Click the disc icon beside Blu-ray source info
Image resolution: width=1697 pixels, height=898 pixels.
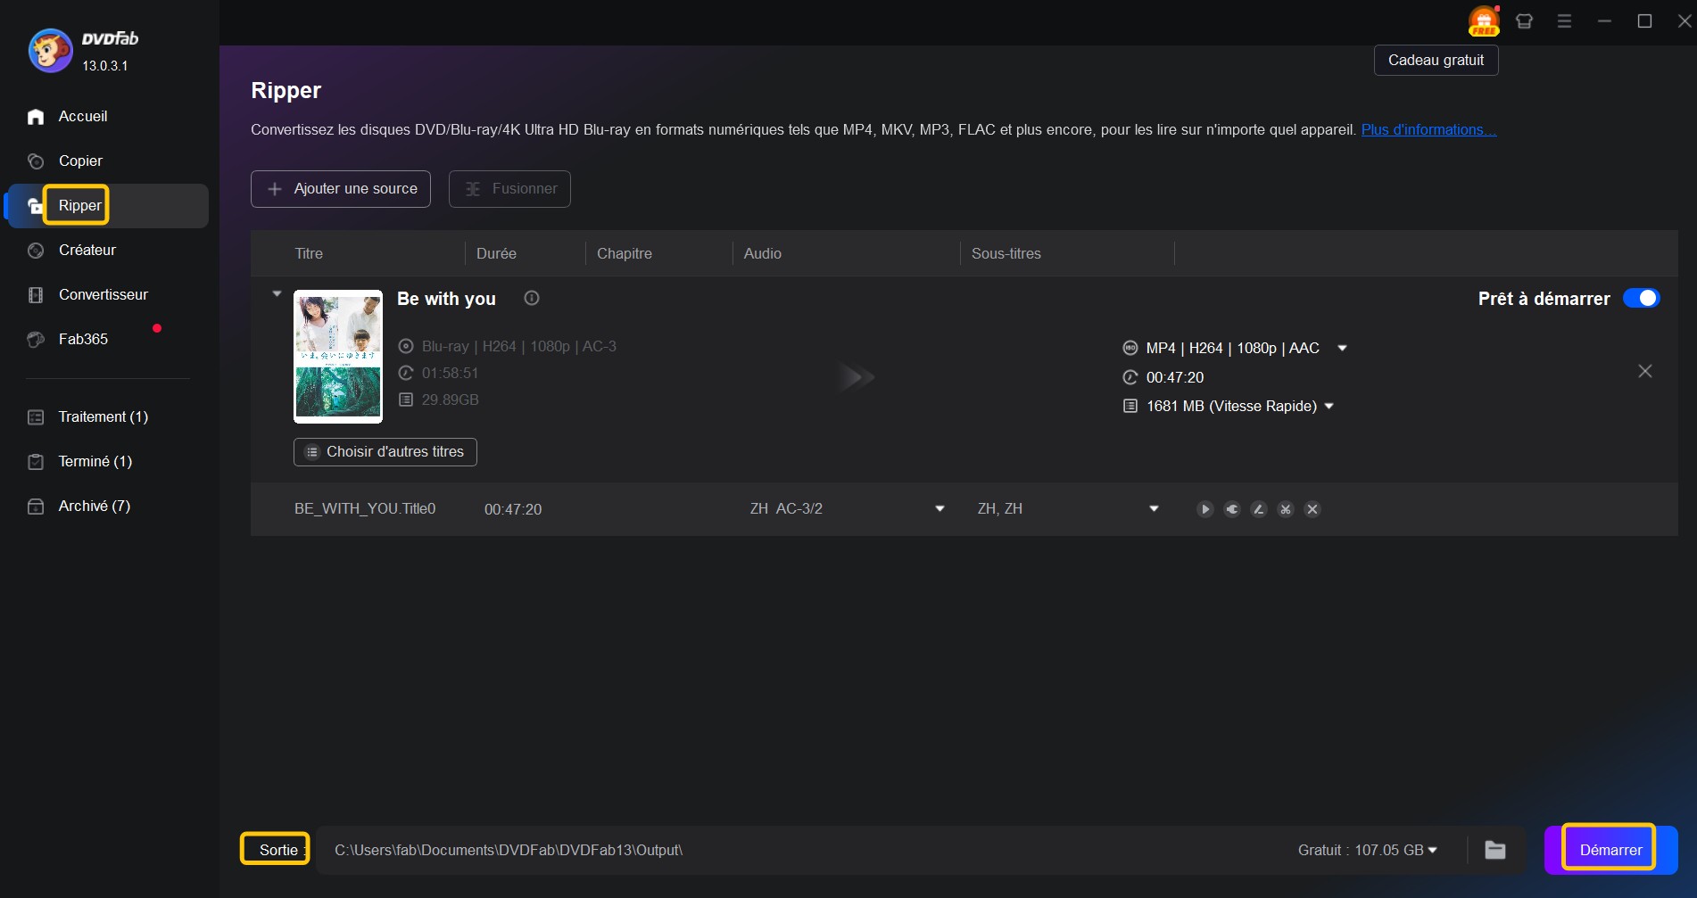406,346
